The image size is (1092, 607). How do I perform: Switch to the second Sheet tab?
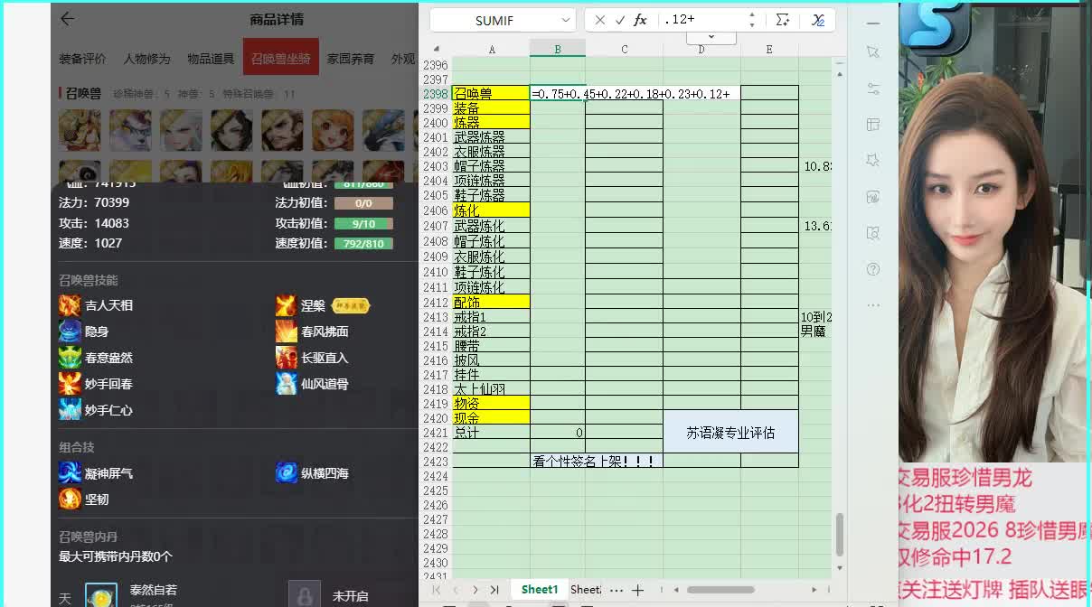[x=586, y=590]
